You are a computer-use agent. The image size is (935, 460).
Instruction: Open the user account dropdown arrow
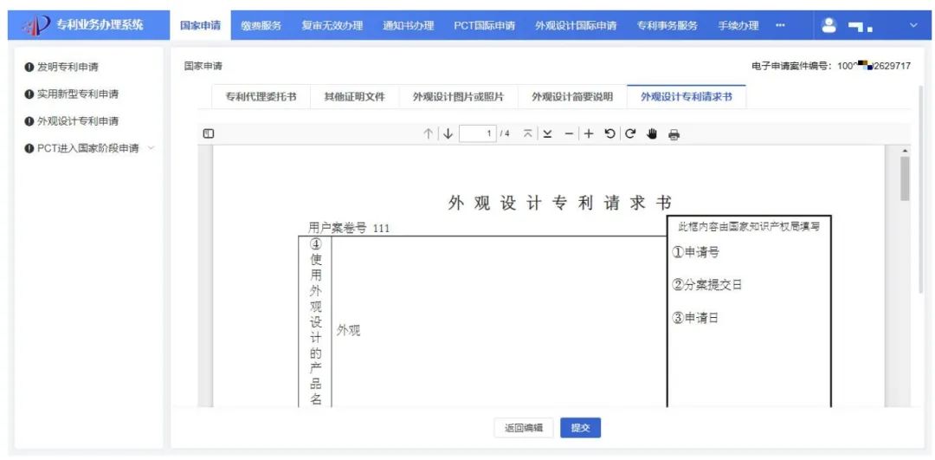click(912, 25)
